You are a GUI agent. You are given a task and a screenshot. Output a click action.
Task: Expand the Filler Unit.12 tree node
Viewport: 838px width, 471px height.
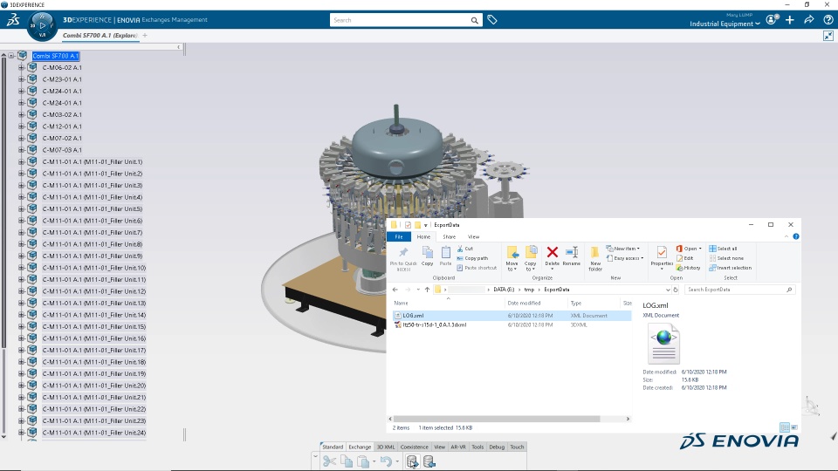click(x=21, y=291)
